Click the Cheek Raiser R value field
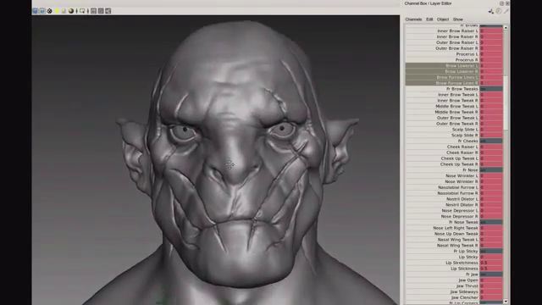 [491, 152]
